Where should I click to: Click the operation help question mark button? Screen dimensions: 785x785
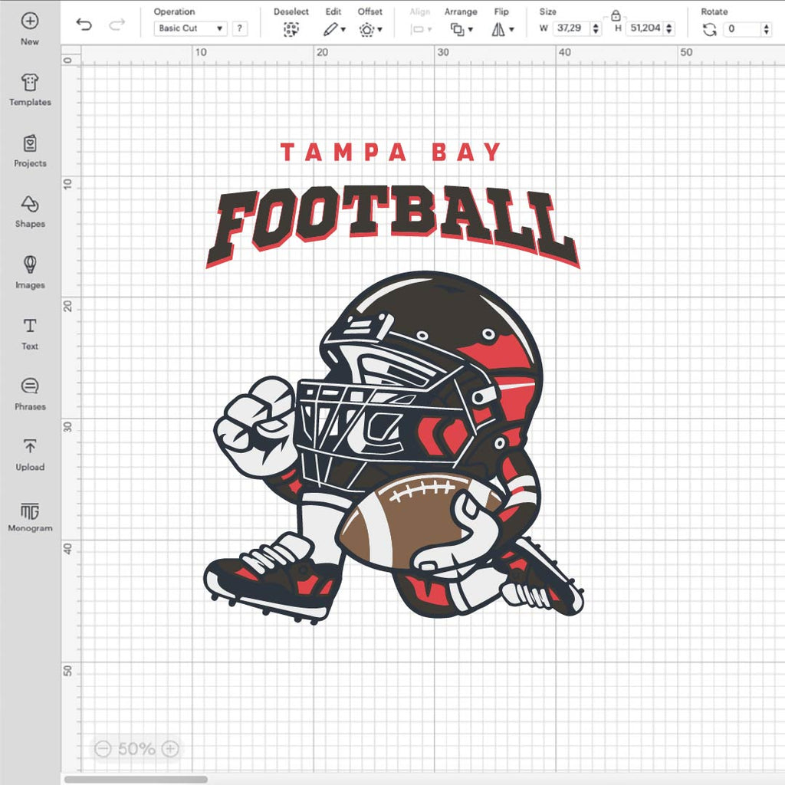pyautogui.click(x=240, y=28)
